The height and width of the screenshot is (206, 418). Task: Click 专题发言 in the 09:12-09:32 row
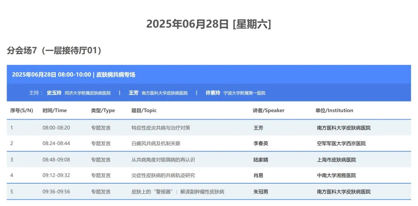pos(101,176)
